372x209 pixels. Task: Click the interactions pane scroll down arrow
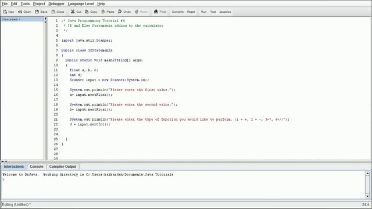tap(367, 196)
